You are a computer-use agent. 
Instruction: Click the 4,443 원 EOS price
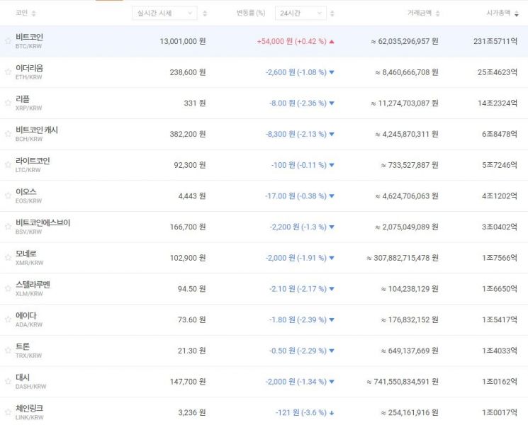[x=192, y=196]
